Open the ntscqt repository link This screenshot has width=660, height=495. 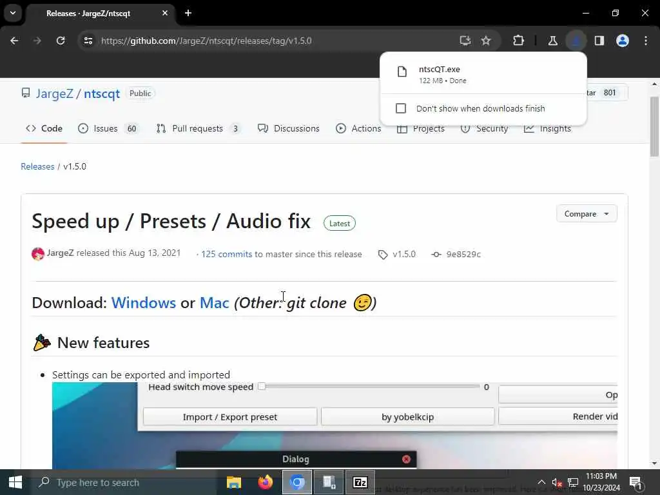[x=102, y=93]
